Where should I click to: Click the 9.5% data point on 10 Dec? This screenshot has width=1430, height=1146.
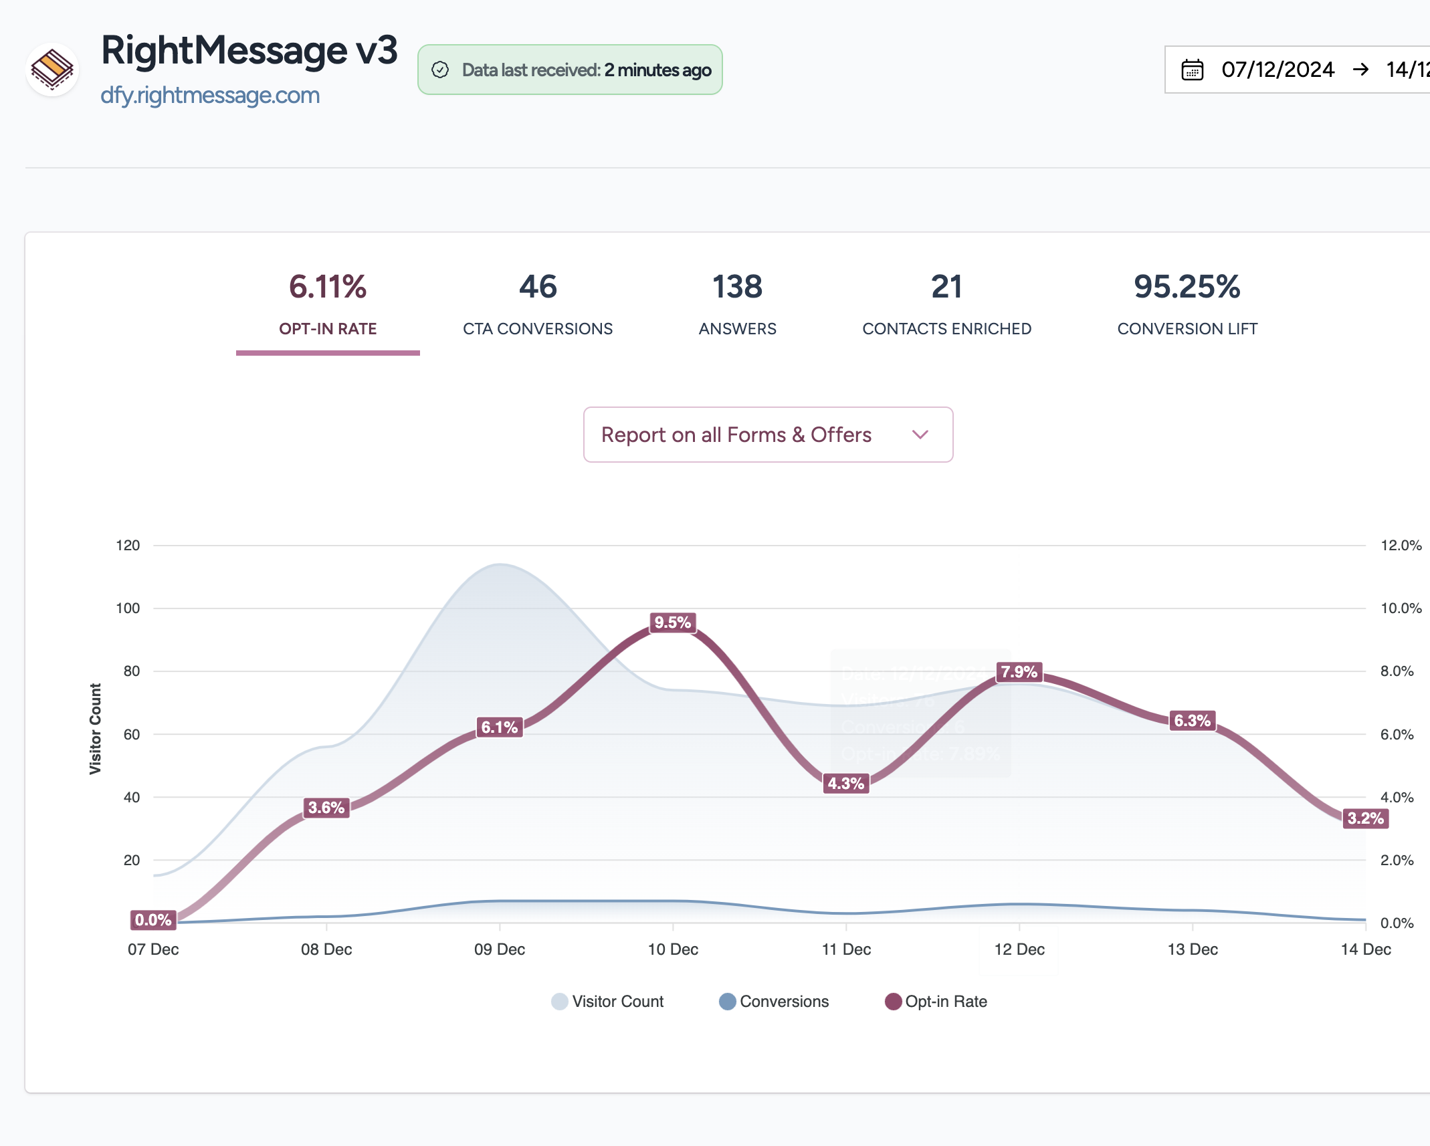point(673,622)
